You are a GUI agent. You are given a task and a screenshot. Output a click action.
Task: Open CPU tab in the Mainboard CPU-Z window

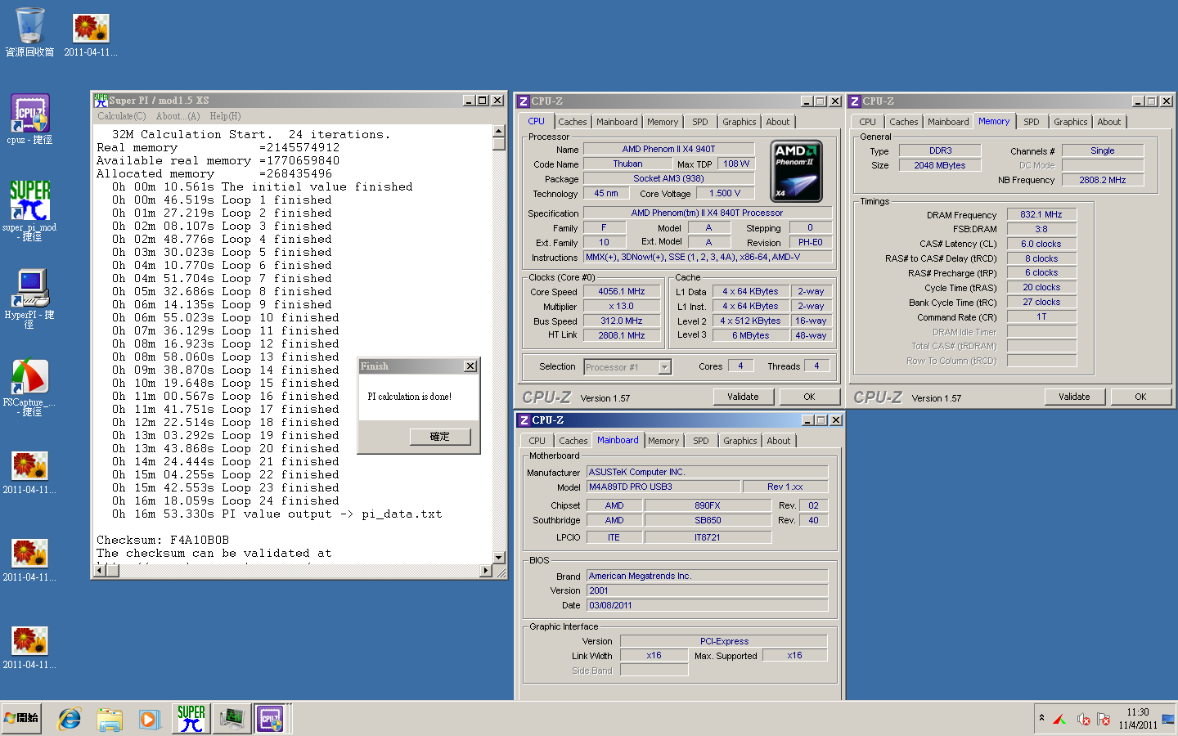tap(537, 441)
